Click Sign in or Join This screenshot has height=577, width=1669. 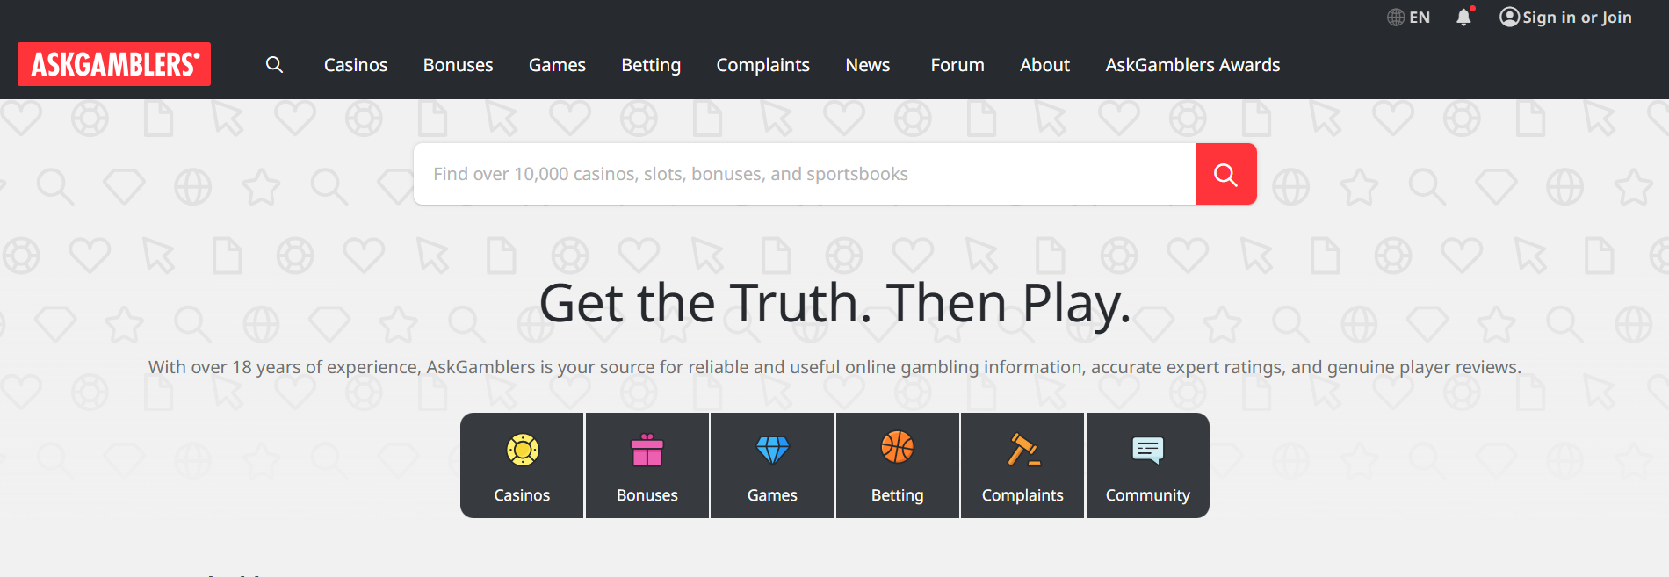1565,18
